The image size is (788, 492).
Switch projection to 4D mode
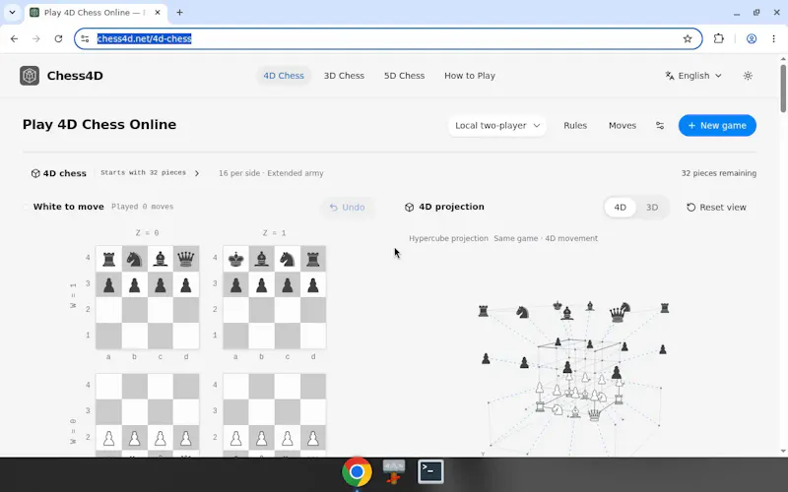[621, 207]
